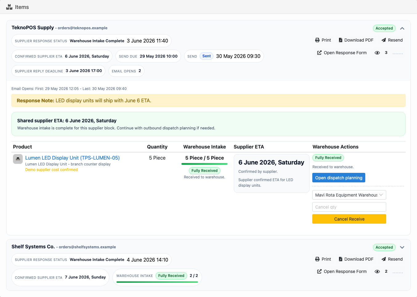Click the Warehouse Intake column header
The image size is (417, 297).
pyautogui.click(x=204, y=147)
